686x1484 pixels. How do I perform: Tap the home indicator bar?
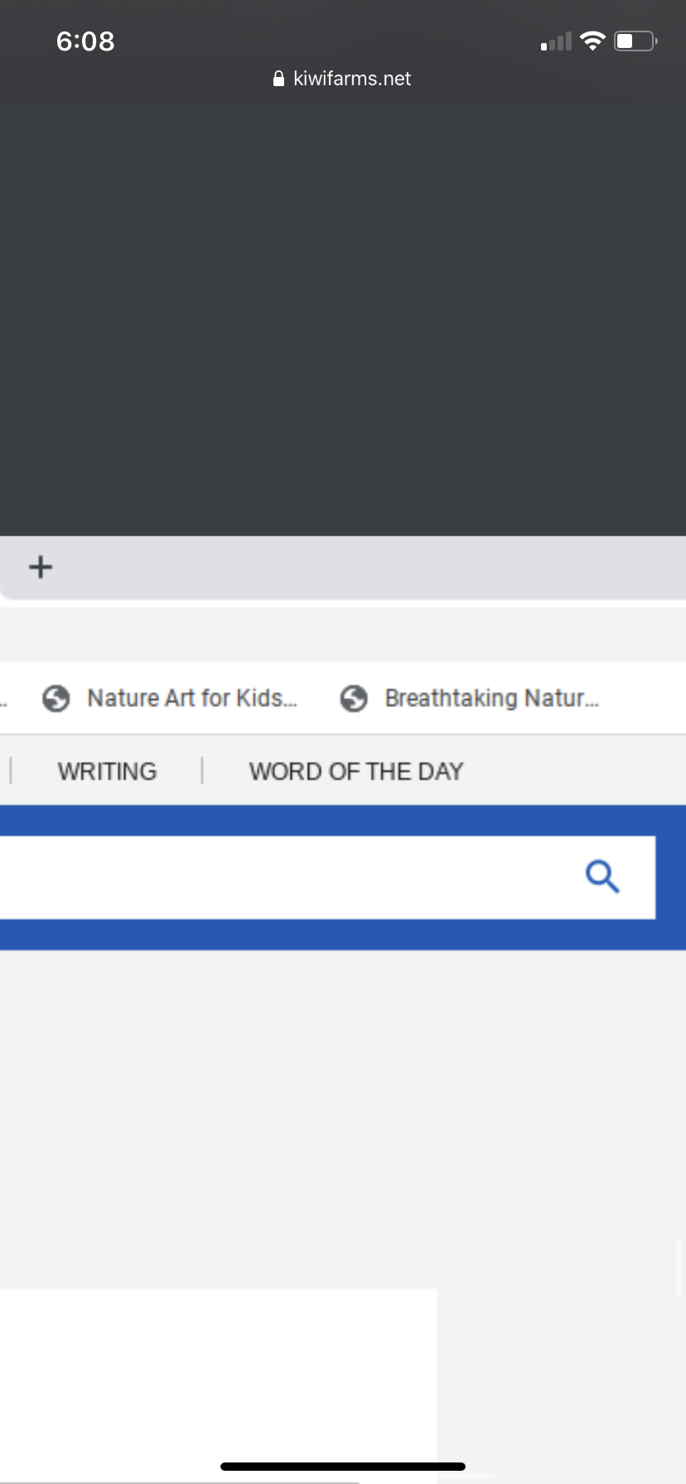[x=343, y=1467]
